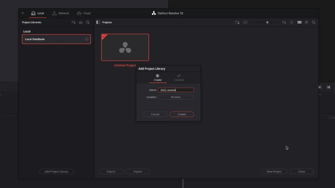Switch to list view of projects
The height and width of the screenshot is (188, 335).
point(306,22)
